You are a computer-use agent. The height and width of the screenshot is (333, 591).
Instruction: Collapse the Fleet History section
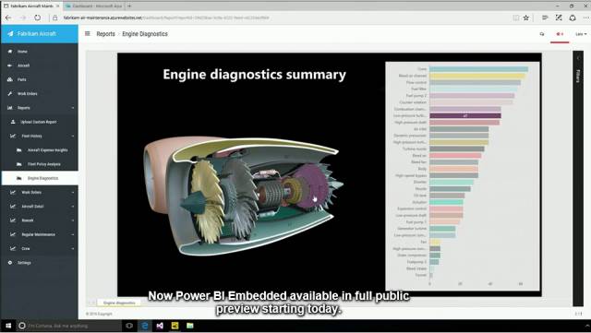click(40, 136)
